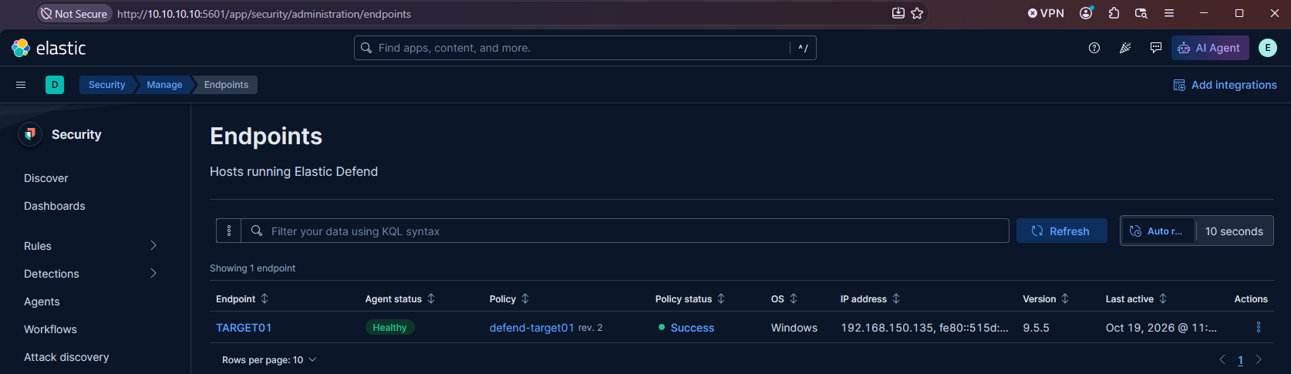
Task: Click the Security sidebar heading
Action: pyautogui.click(x=76, y=134)
